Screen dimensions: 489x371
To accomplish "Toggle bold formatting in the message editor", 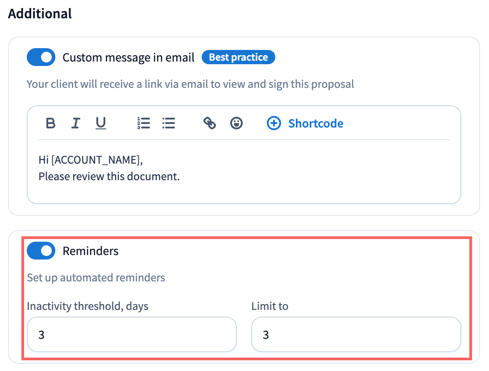I will coord(51,123).
